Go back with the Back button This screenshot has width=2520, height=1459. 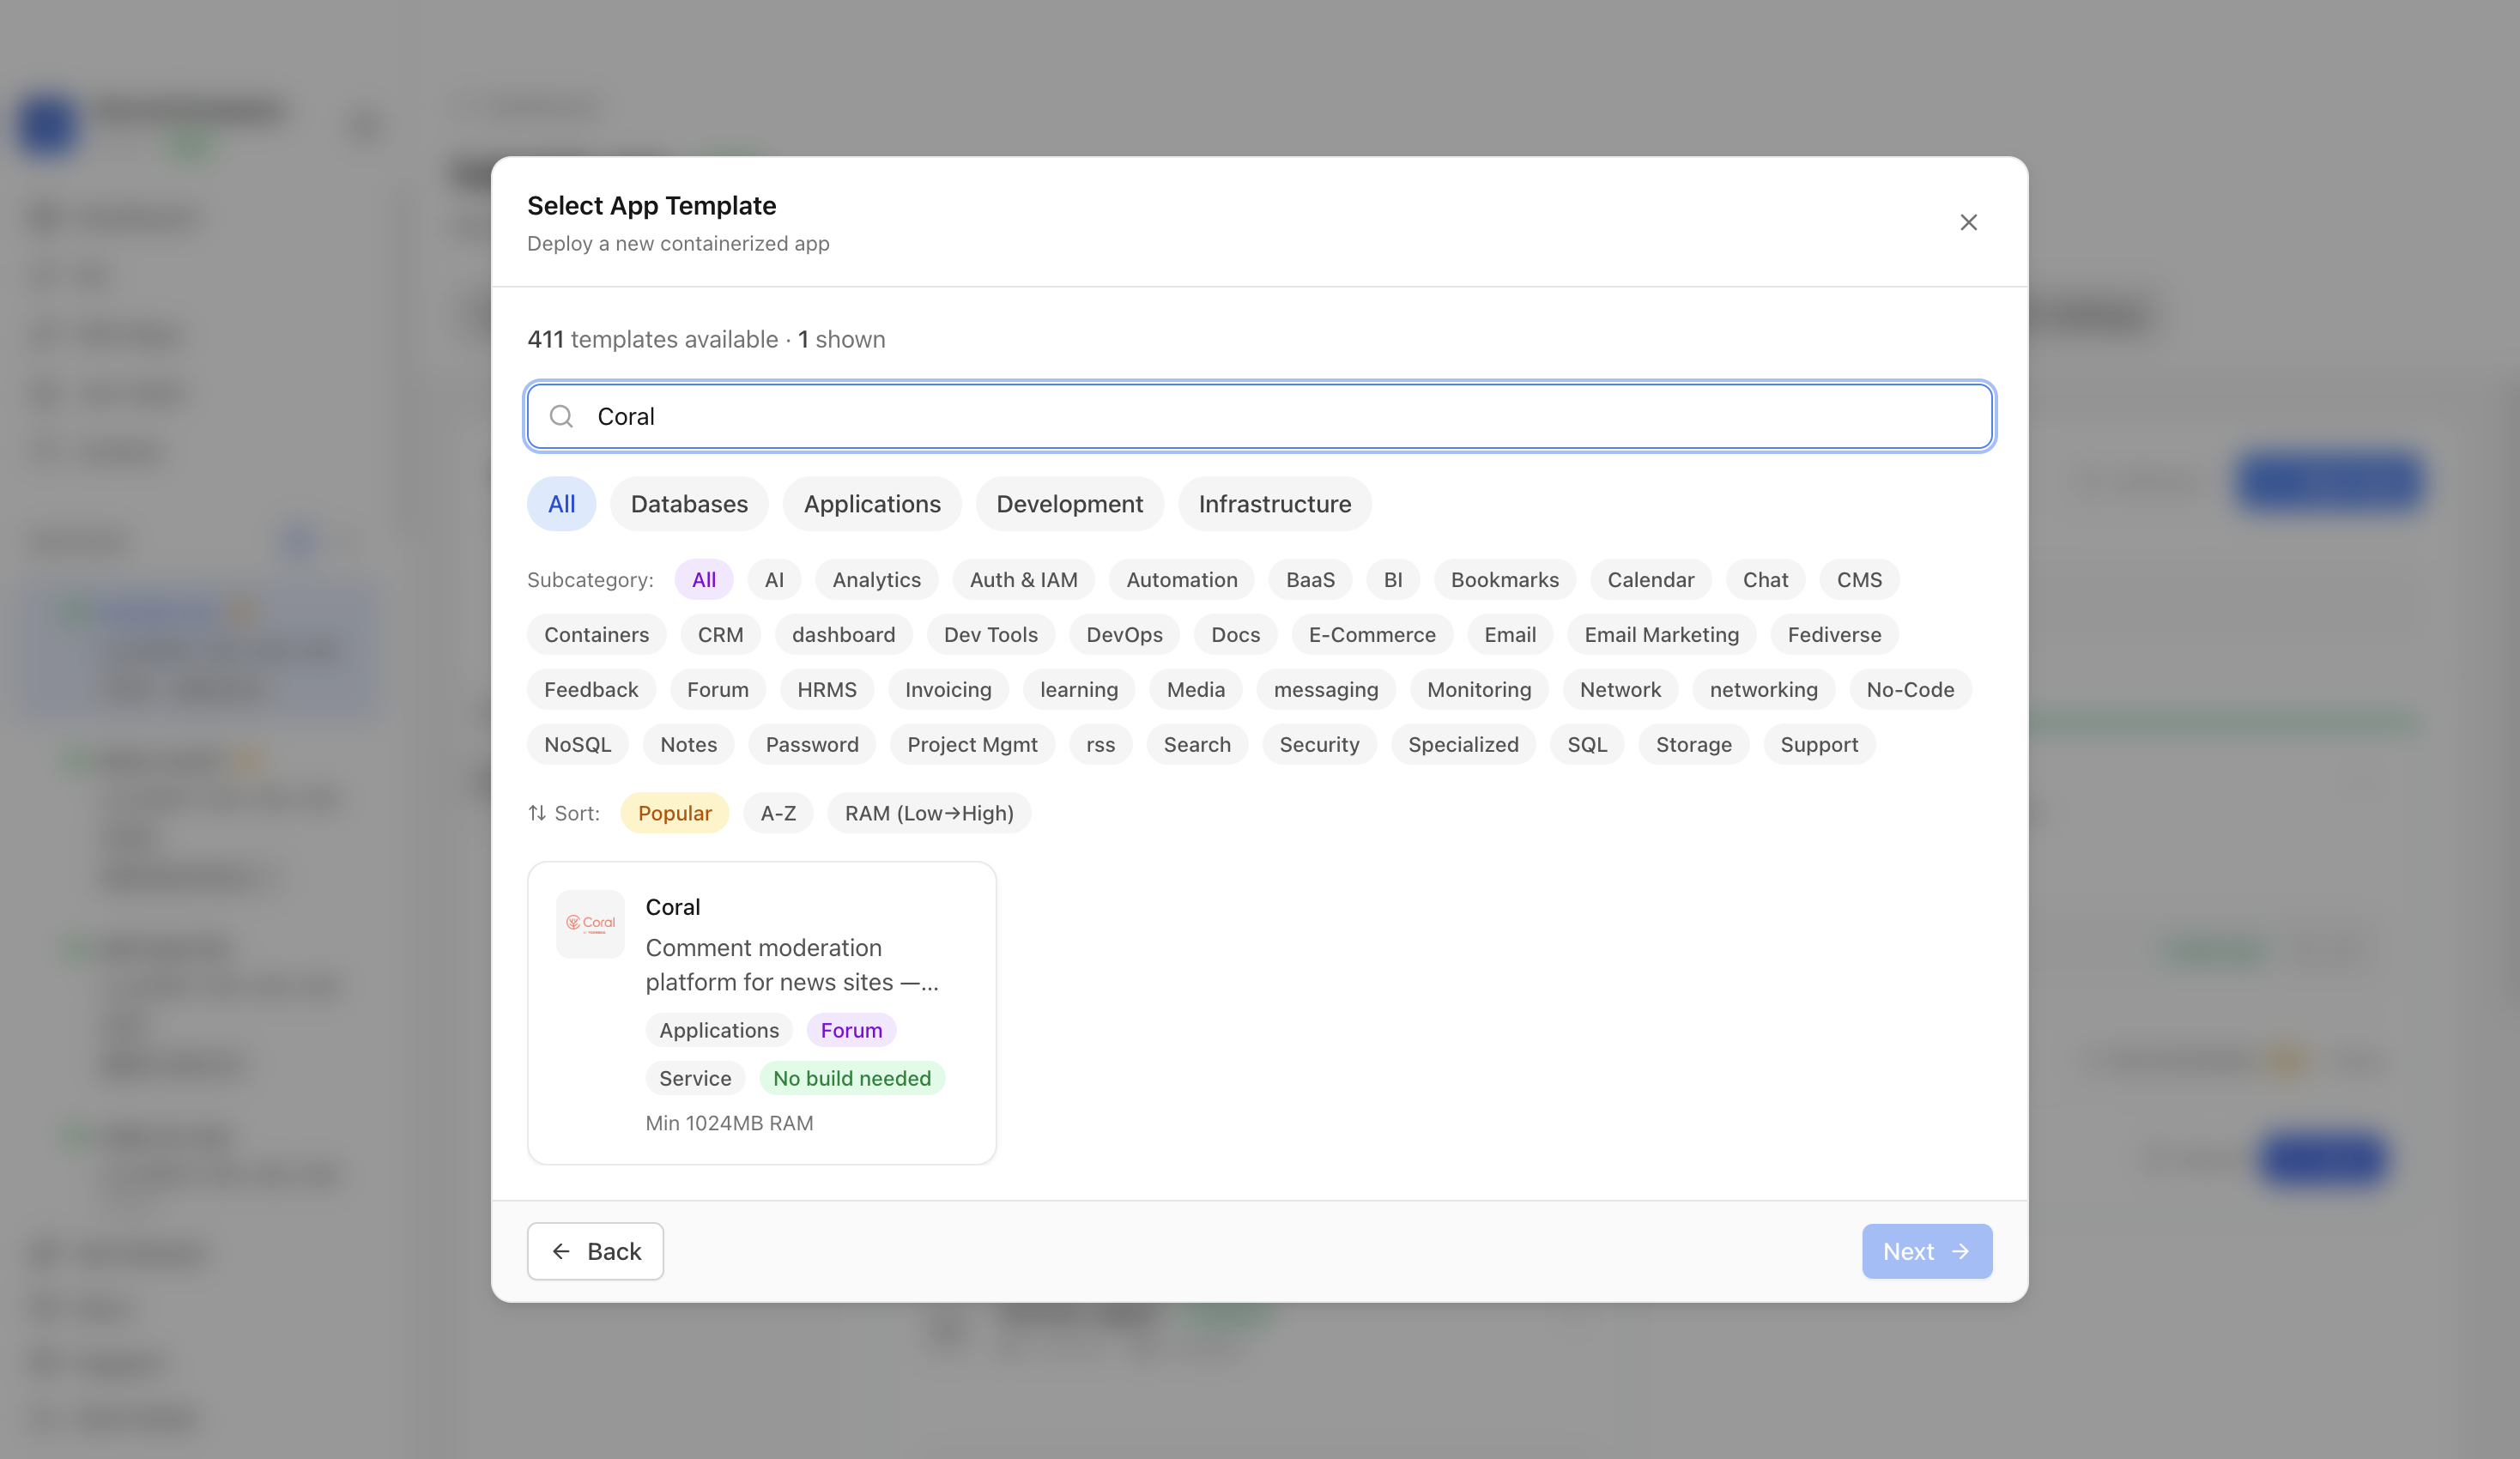tap(595, 1251)
